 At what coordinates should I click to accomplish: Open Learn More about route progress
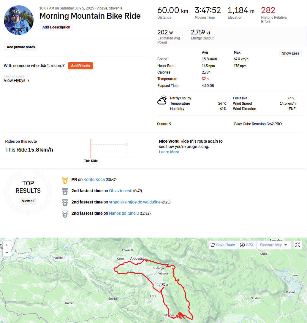169,152
